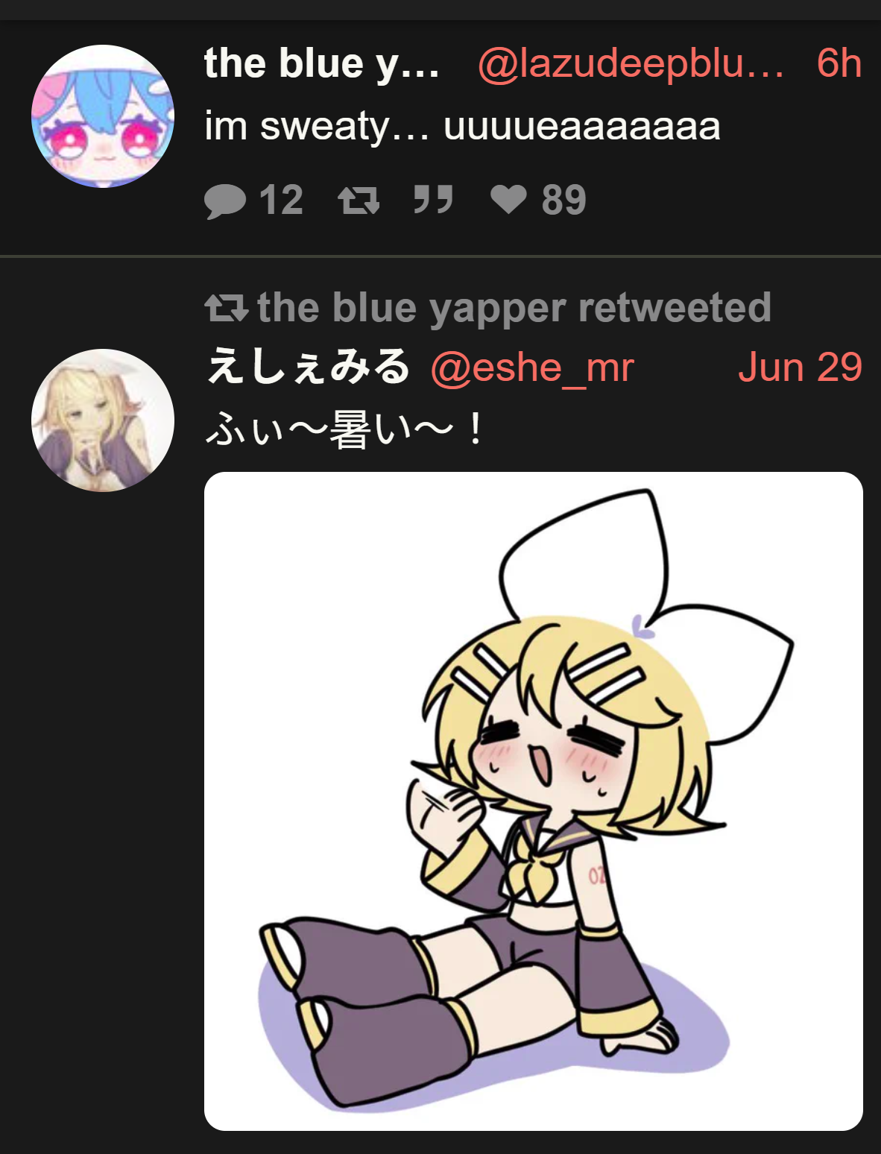Visit the @lazudeepblu… handle link
Screen dimensions: 881x1154
(631, 63)
